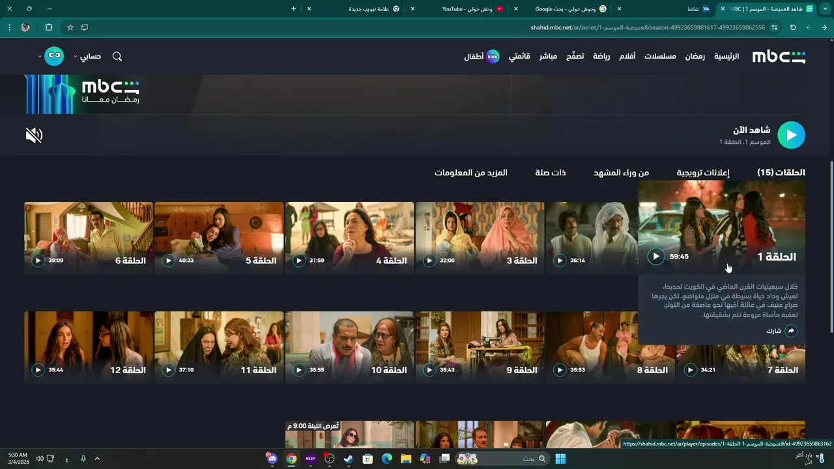Play episode 5 (40:33)
This screenshot has height=469, width=834.
pos(169,261)
